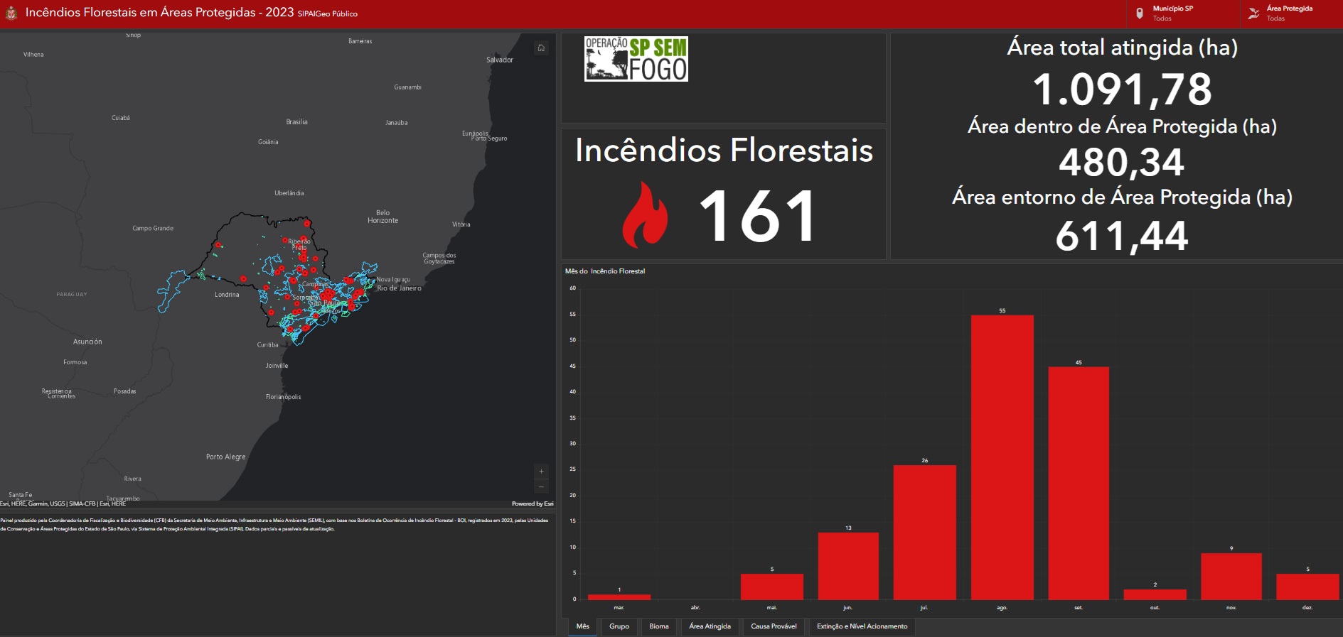Open the Município SP filter dropdown
The image size is (1343, 637).
[1184, 13]
